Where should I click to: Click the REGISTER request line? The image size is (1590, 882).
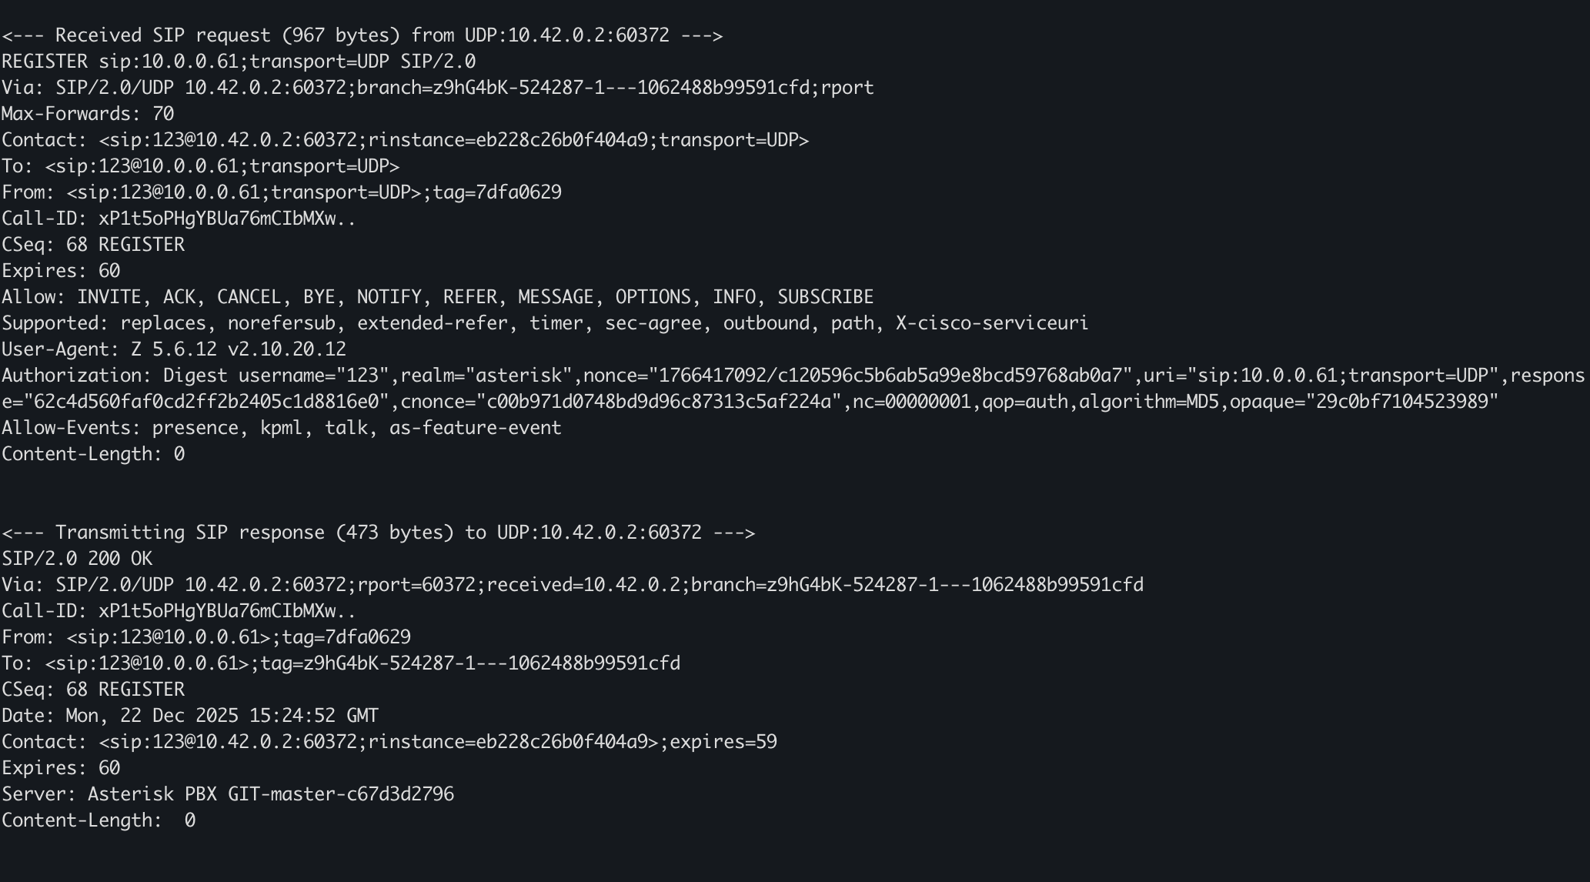click(x=239, y=62)
